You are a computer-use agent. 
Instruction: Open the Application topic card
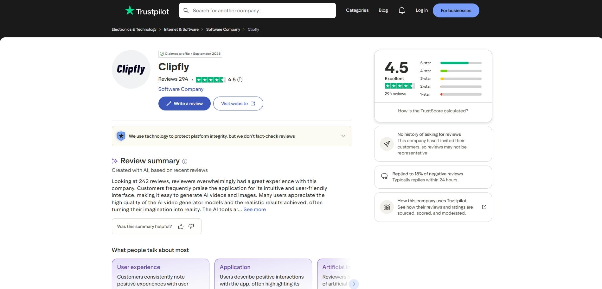pos(263,274)
